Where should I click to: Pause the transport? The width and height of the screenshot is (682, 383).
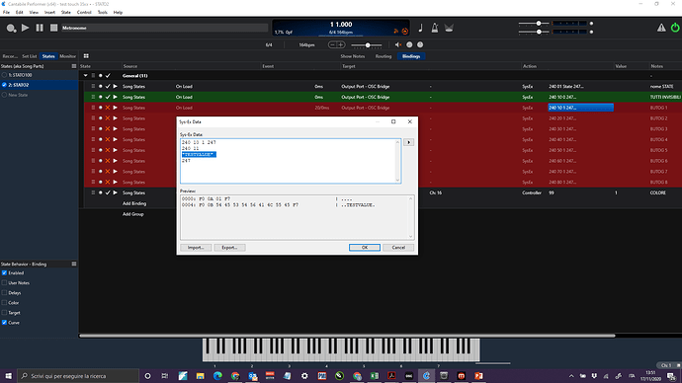[x=40, y=28]
